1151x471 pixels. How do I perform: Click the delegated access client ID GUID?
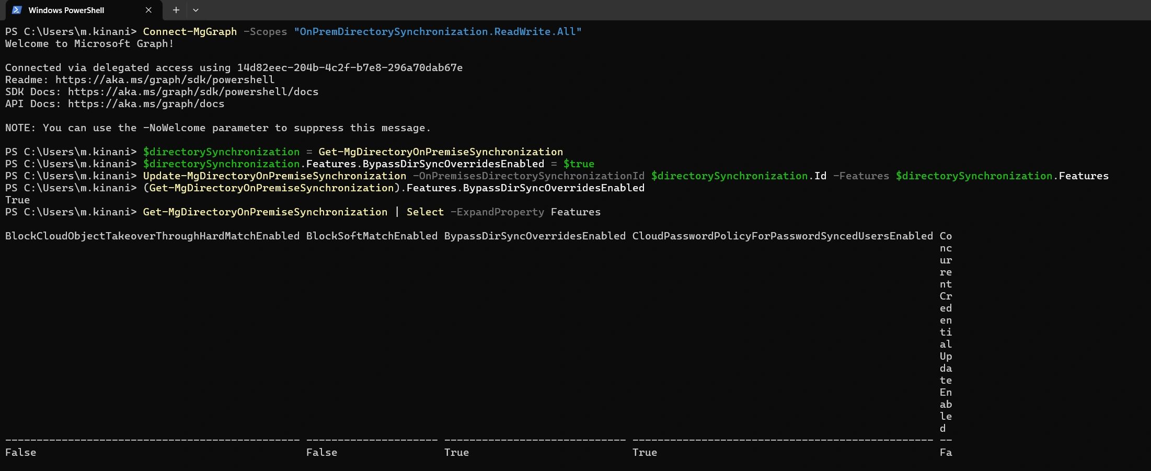[350, 67]
